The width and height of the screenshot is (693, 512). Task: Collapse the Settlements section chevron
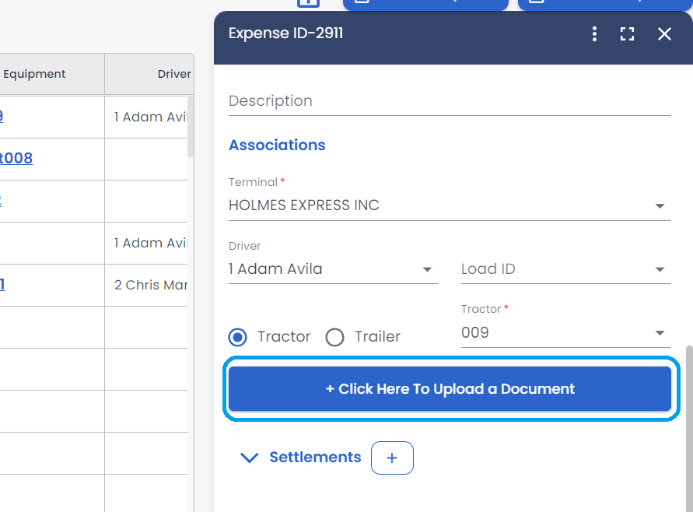point(249,458)
